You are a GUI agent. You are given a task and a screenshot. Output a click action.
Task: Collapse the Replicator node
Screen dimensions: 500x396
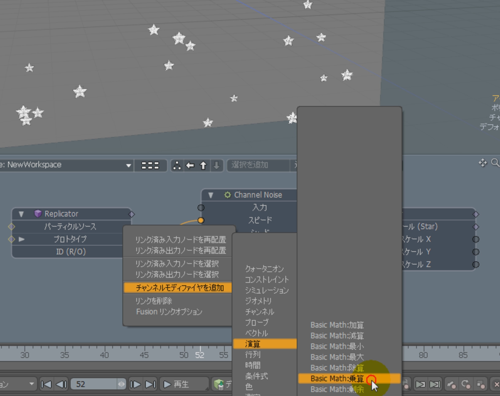point(21,214)
